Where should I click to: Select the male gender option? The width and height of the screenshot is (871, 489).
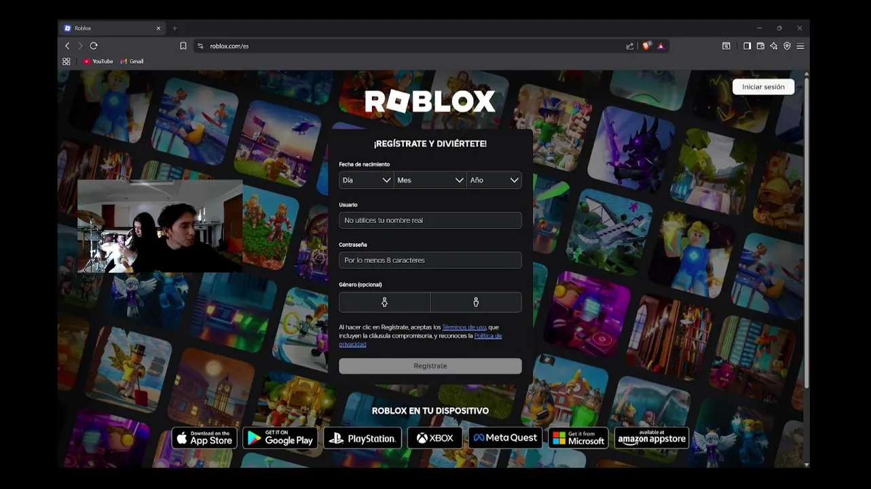coord(476,302)
